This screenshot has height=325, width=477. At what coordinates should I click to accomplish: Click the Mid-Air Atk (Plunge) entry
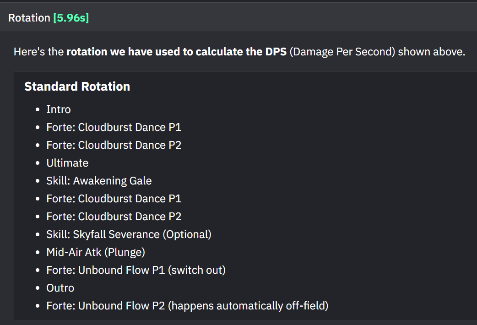[96, 252]
